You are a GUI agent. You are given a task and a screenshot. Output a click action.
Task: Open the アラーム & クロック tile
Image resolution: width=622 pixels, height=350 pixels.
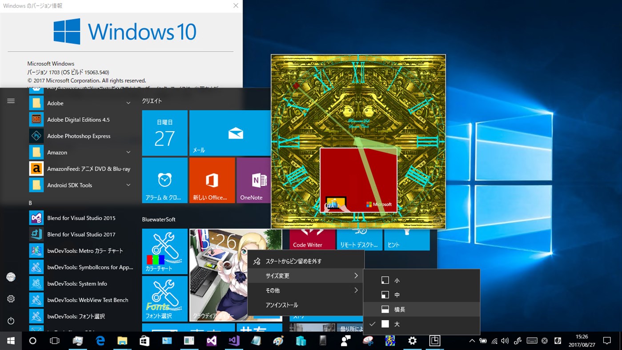click(x=165, y=180)
